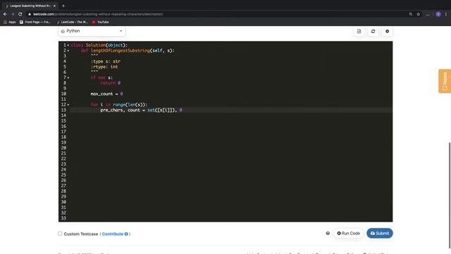Click the Run Code button
This screenshot has height=254, width=451.
pos(348,234)
